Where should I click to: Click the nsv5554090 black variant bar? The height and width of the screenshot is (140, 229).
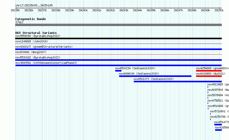coord(118,38)
